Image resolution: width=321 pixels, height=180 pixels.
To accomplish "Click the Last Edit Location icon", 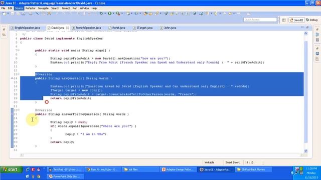I will click(x=225, y=13).
